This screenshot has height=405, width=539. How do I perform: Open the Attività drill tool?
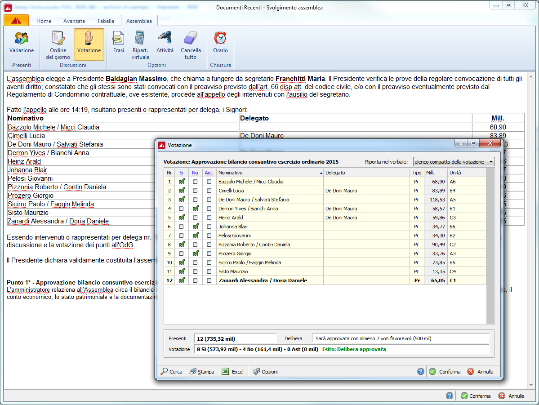165,43
